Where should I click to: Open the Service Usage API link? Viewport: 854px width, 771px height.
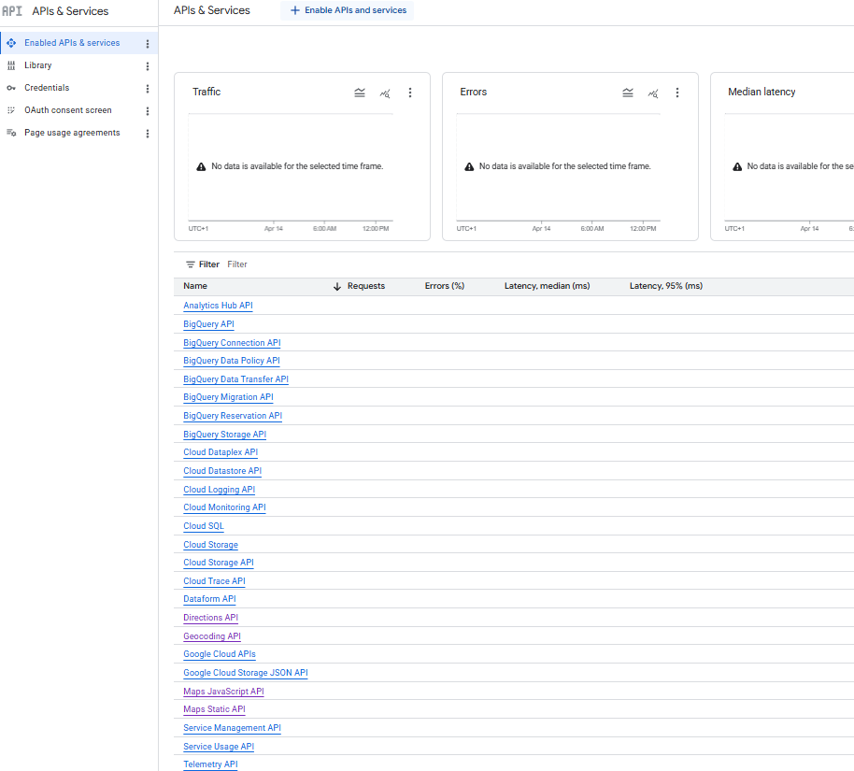point(219,746)
